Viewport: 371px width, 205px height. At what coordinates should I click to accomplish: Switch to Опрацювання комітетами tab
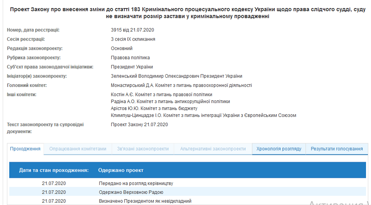tap(78, 149)
